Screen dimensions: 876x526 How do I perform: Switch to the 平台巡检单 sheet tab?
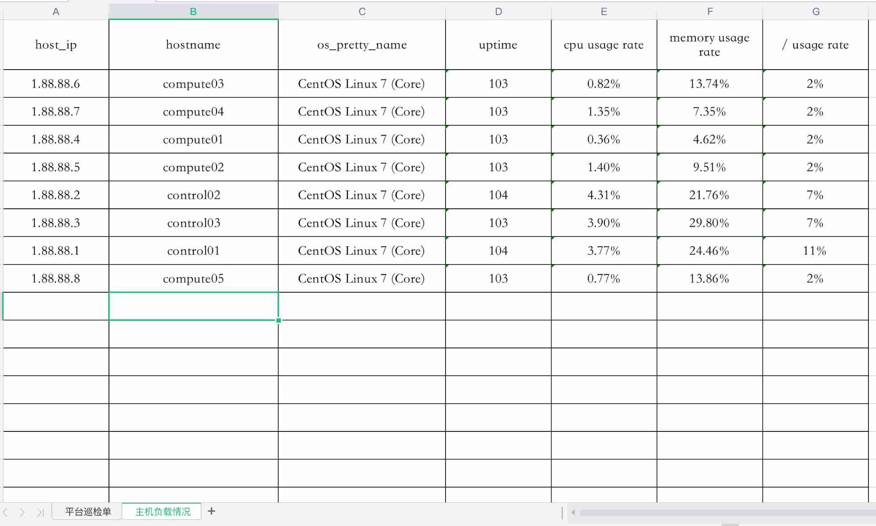[88, 511]
